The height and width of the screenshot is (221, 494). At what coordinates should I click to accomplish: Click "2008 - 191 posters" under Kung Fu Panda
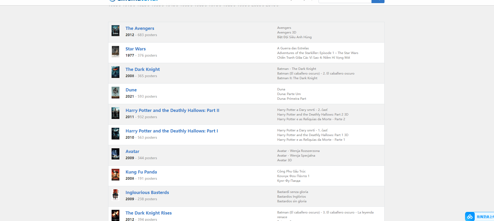[141, 178]
